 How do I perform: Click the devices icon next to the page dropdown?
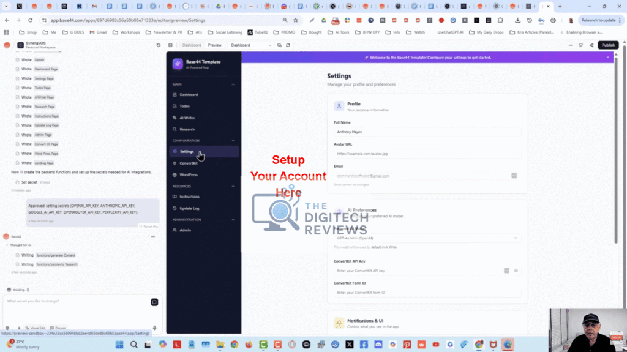tap(279, 45)
